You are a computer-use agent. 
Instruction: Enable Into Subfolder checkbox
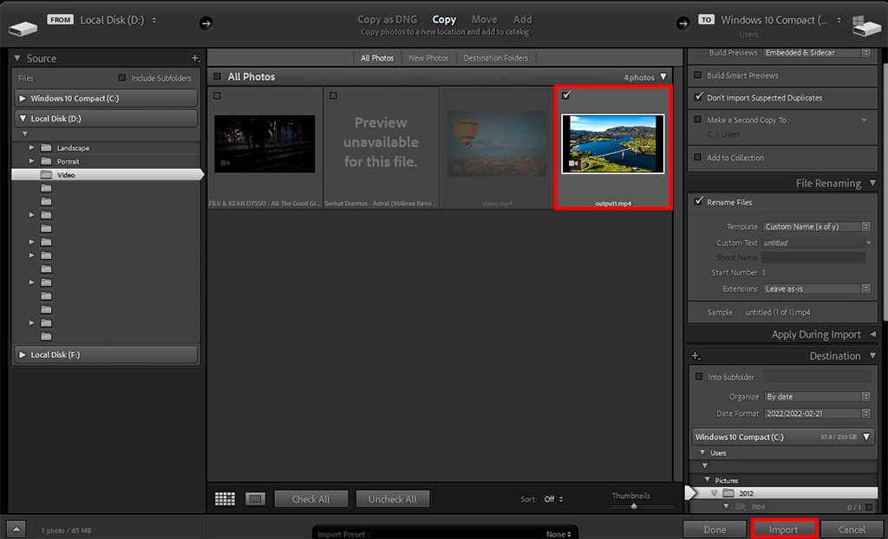[699, 376]
